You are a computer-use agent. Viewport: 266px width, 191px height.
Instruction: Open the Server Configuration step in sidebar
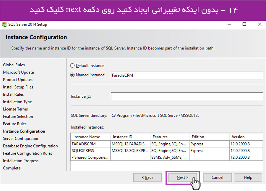point(21,139)
